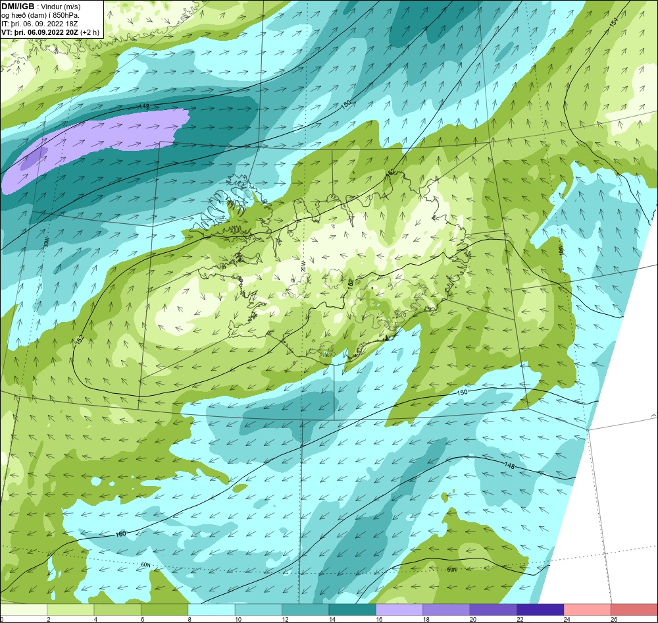Screen dimensions: 658x623
Task: Click the 10–12 m/s light teal legend swatch
Action: pos(259,610)
